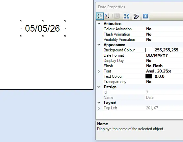This screenshot has height=142, width=183.
Task: Collapse the Layout category
Action: 99,103
